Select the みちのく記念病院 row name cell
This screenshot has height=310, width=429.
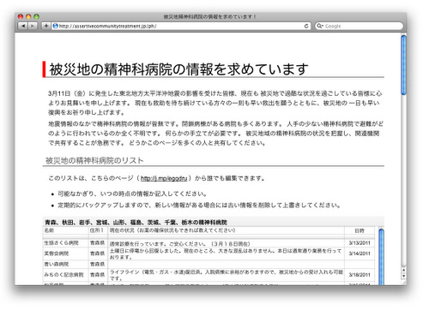tap(63, 275)
